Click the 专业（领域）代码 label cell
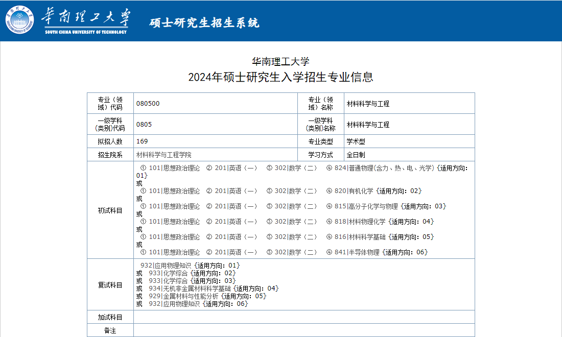 110,104
